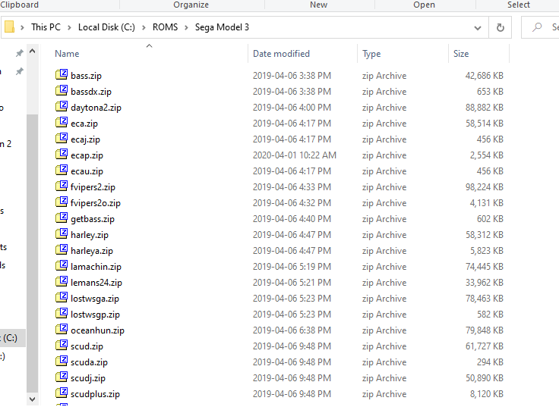Click the navigation pane scroll down arrow
This screenshot has height=407, width=559.
32,399
